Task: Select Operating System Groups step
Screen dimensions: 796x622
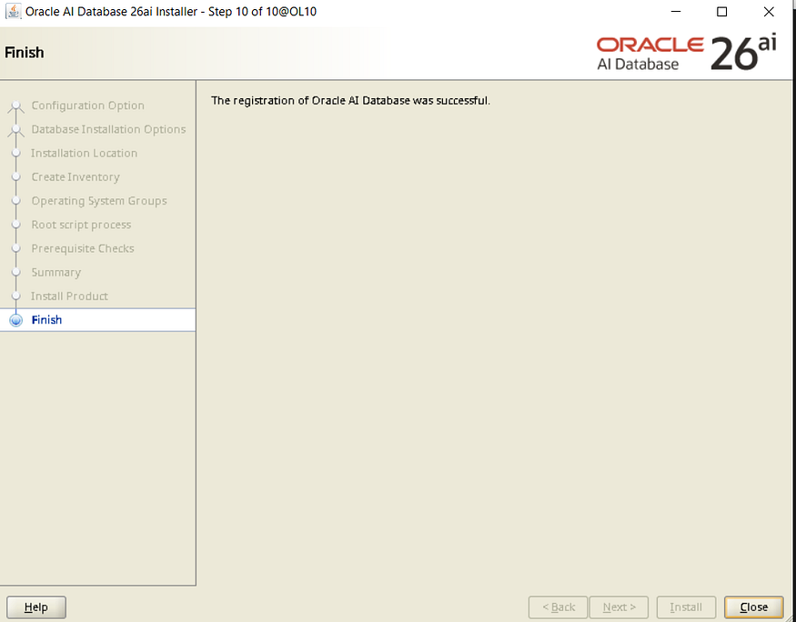Action: pyautogui.click(x=99, y=201)
